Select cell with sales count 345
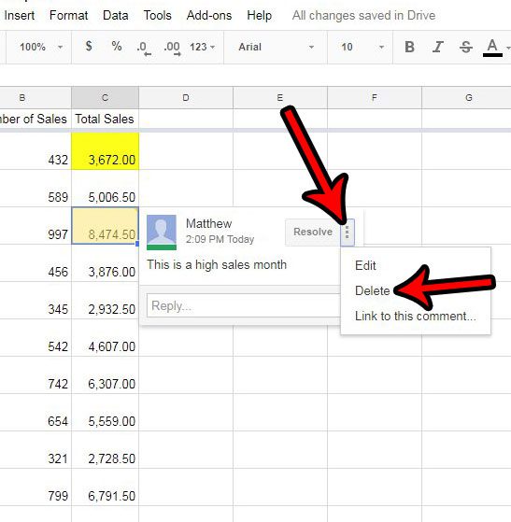511x522 pixels. click(x=35, y=301)
